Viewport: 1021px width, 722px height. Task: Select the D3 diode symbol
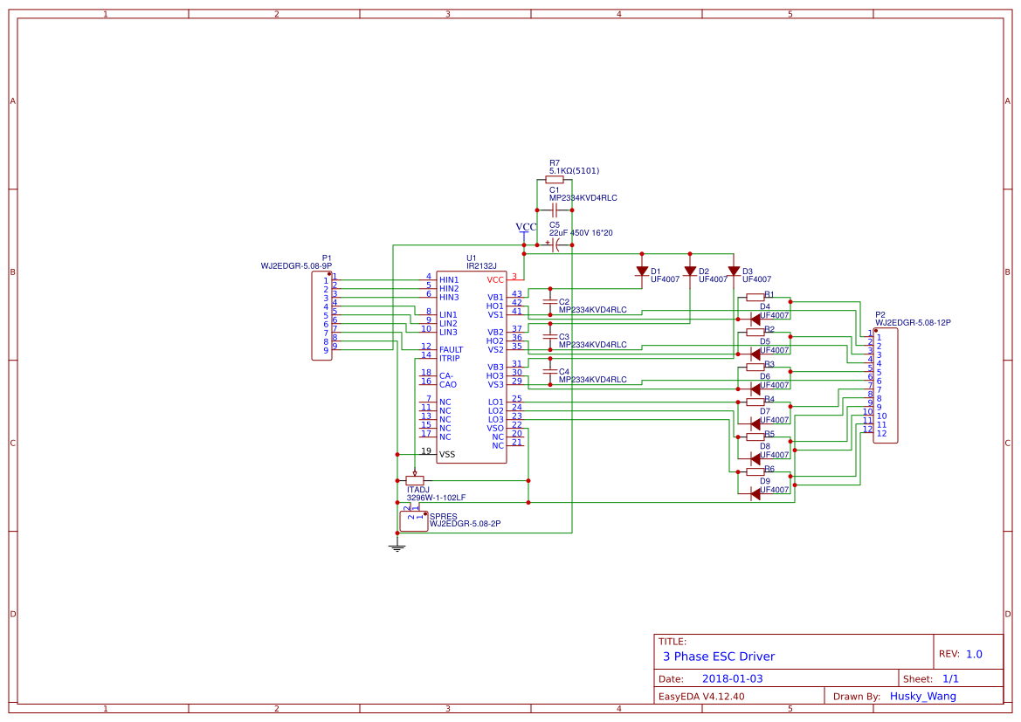[734, 272]
